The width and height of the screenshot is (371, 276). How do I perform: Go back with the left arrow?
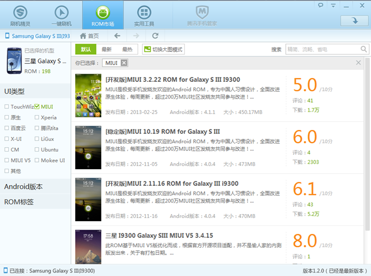[117, 36]
